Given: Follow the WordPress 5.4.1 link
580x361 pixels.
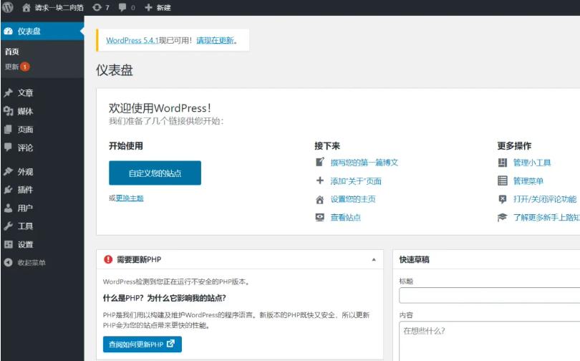Looking at the screenshot, I should pos(132,40).
